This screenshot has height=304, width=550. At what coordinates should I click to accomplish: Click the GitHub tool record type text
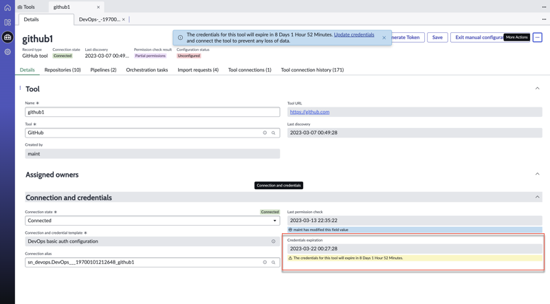(x=35, y=56)
